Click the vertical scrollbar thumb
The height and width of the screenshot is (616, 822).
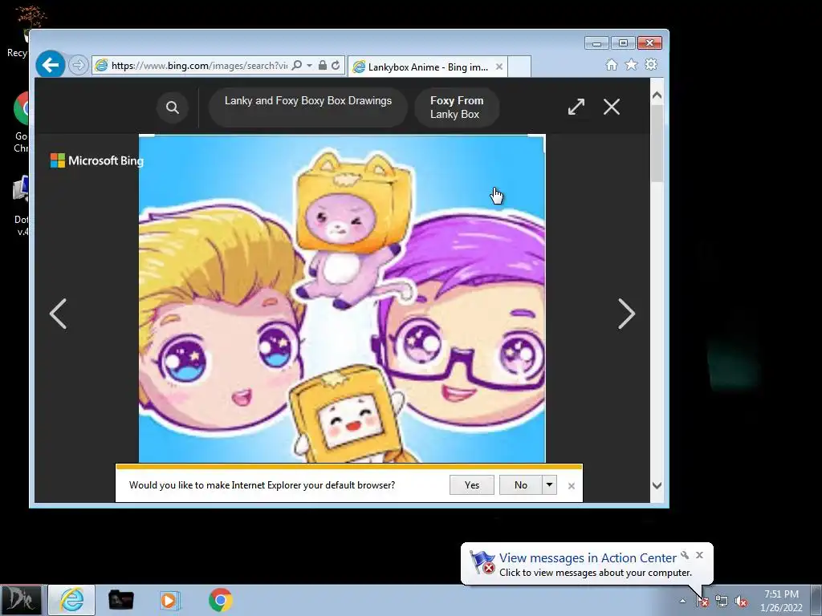[657, 144]
